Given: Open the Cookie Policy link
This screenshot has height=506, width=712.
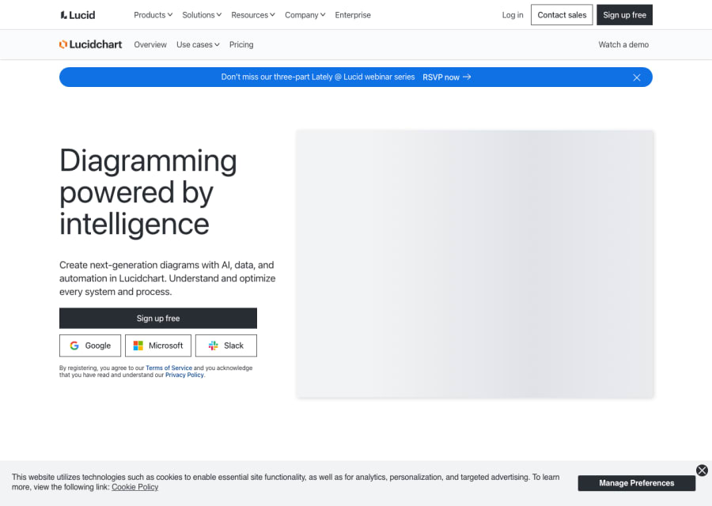Looking at the screenshot, I should pos(134,487).
